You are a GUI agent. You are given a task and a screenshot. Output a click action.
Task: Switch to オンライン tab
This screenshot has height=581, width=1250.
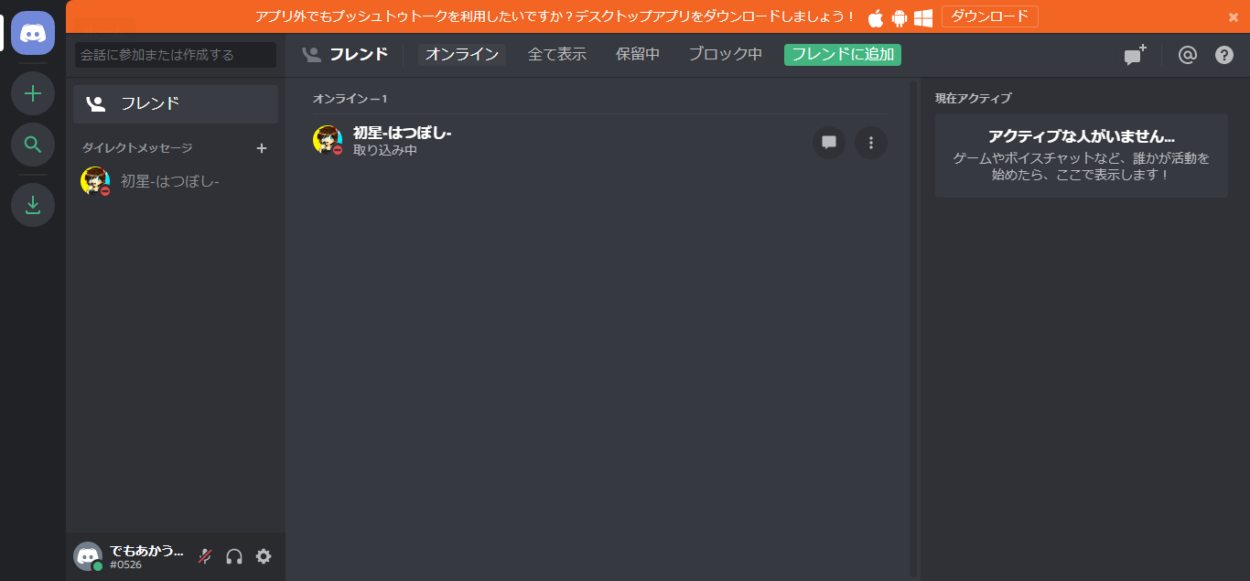462,55
